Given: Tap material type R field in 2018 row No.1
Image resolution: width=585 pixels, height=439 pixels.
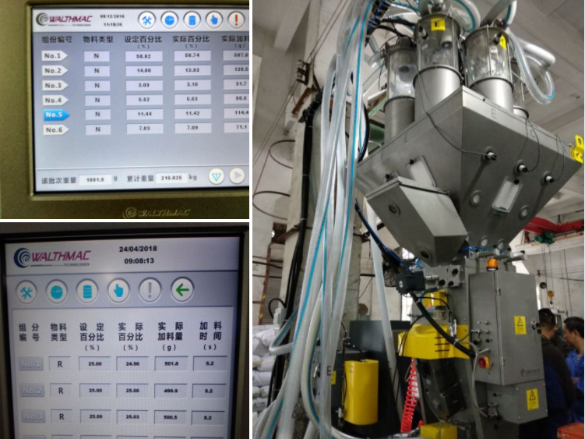Looking at the screenshot, I should pyautogui.click(x=60, y=364).
